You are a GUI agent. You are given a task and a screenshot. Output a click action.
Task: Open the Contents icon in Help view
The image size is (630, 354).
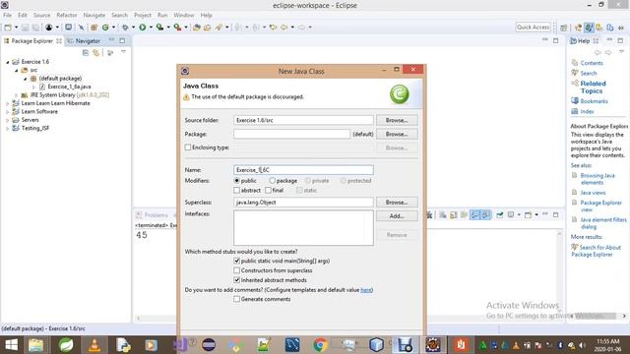point(575,63)
